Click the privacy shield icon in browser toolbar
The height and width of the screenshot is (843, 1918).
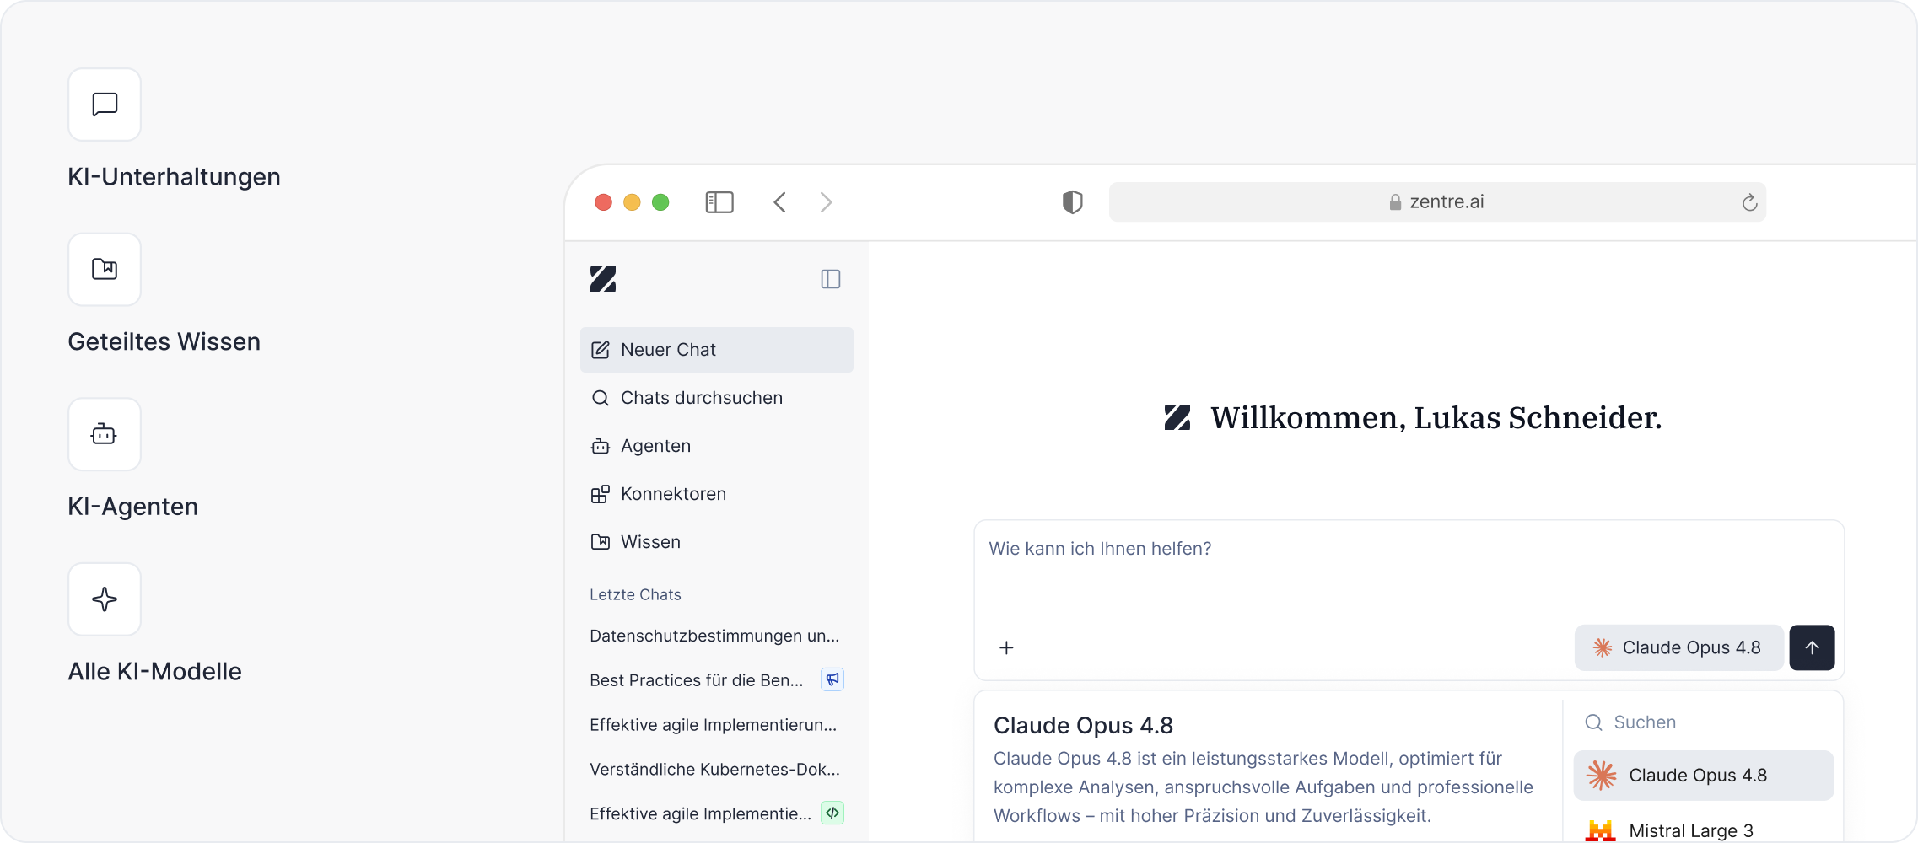[1072, 202]
